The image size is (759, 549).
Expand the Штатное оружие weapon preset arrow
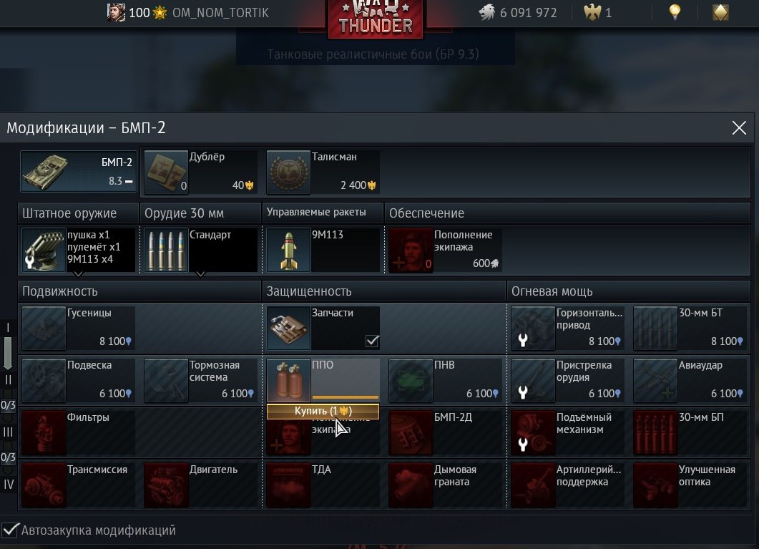[x=79, y=274]
